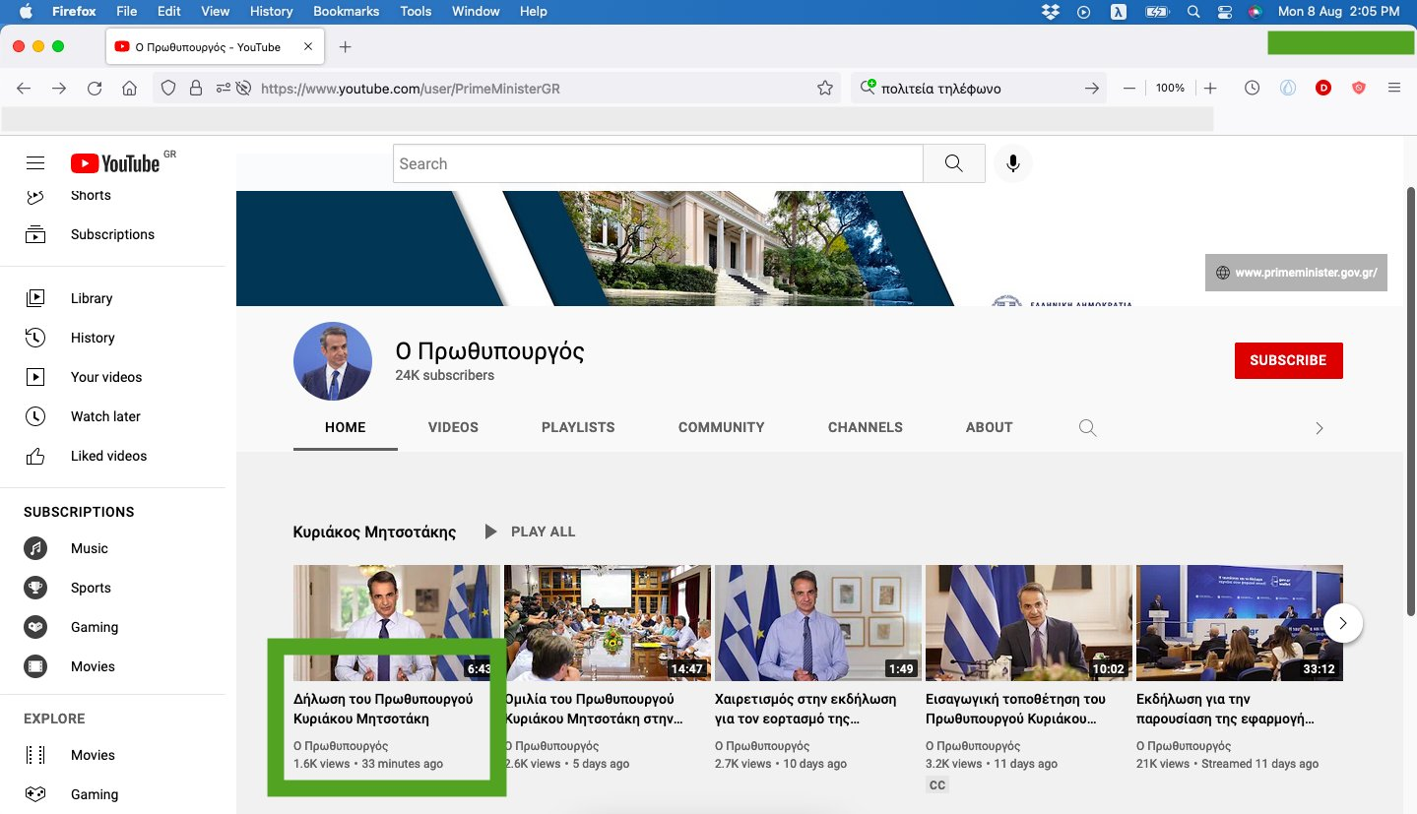Open the Bookmarks menu in menu bar

coord(346,11)
